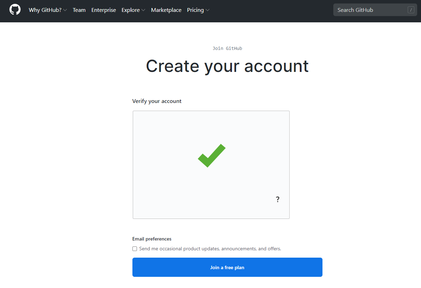
Task: Select 'Verify your account' label
Action: click(157, 101)
